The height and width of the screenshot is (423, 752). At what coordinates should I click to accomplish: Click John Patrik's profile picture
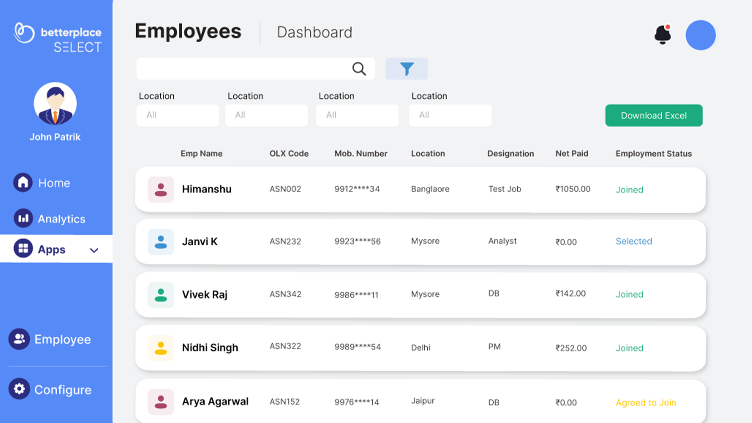55,104
